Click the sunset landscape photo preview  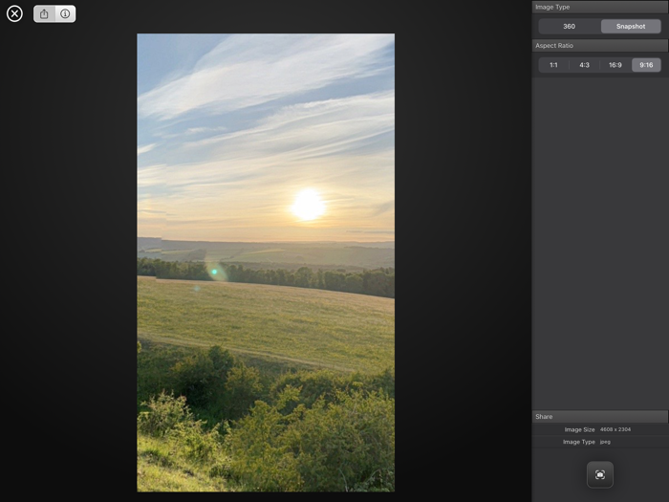[266, 263]
